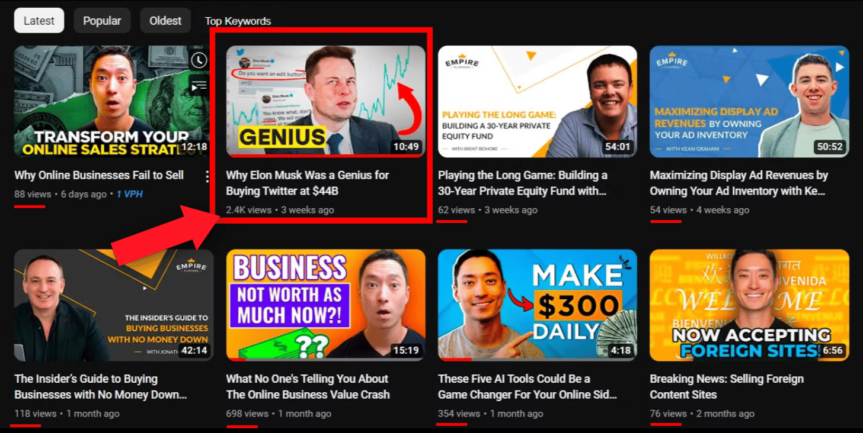This screenshot has width=863, height=433.
Task: Switch to the Popular sort chip
Action: pyautogui.click(x=102, y=21)
